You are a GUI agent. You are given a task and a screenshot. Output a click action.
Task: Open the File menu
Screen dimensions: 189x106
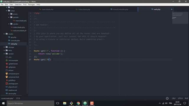(x=2, y=5)
